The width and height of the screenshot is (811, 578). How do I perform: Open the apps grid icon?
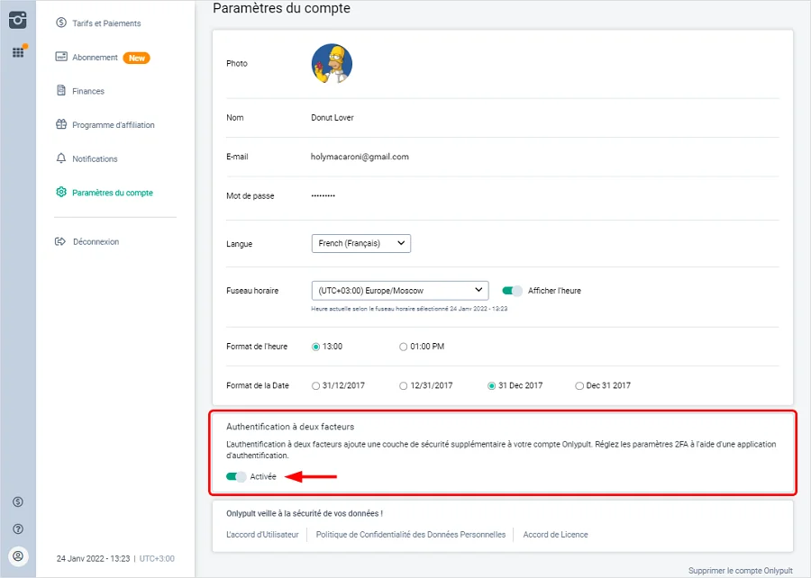click(x=18, y=52)
